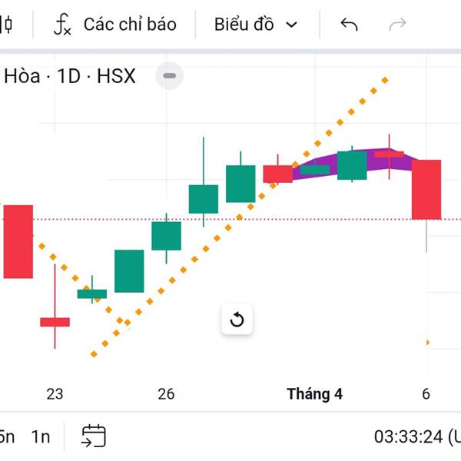Reset the chart view with the circular arrow
Viewport: 461px width, 461px height.
(237, 319)
